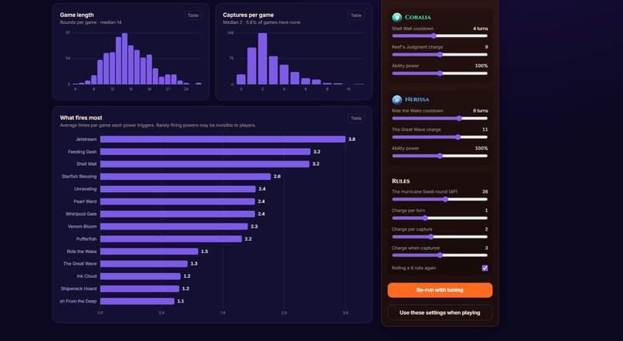Adjust Coralia's Ability power slider

click(x=440, y=73)
